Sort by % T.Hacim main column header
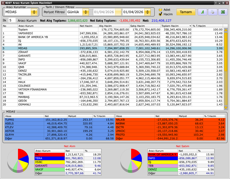The height and width of the screenshot is (179, 230). pyautogui.click(x=207, y=26)
